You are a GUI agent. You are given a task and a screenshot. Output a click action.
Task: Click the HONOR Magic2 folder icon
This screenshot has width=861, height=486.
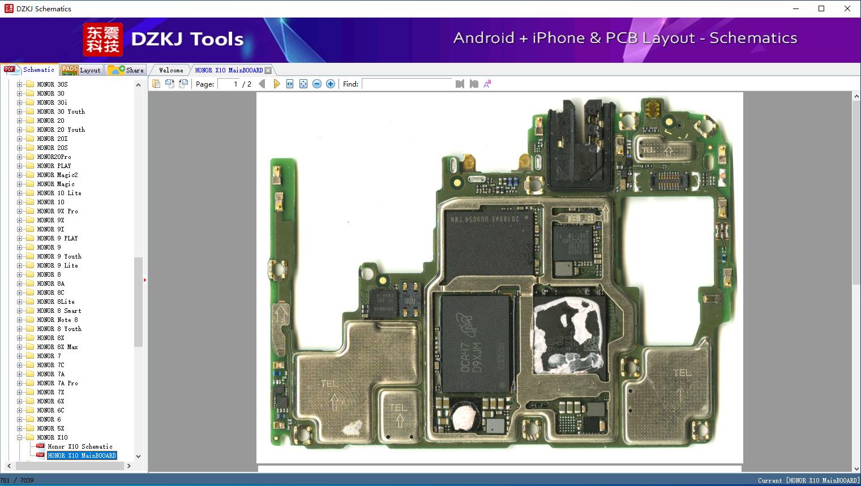[x=29, y=175]
